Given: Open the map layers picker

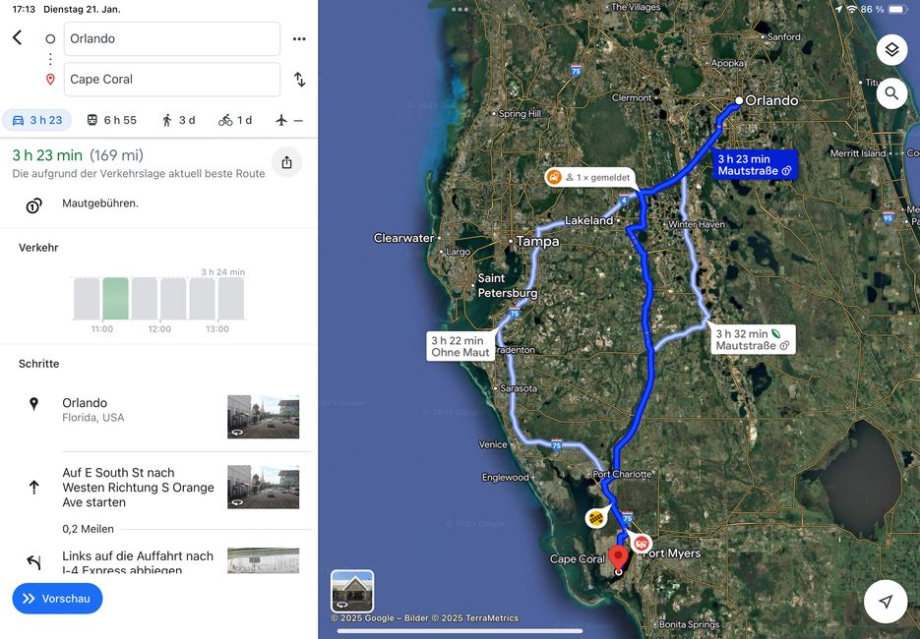Looking at the screenshot, I should (x=891, y=49).
